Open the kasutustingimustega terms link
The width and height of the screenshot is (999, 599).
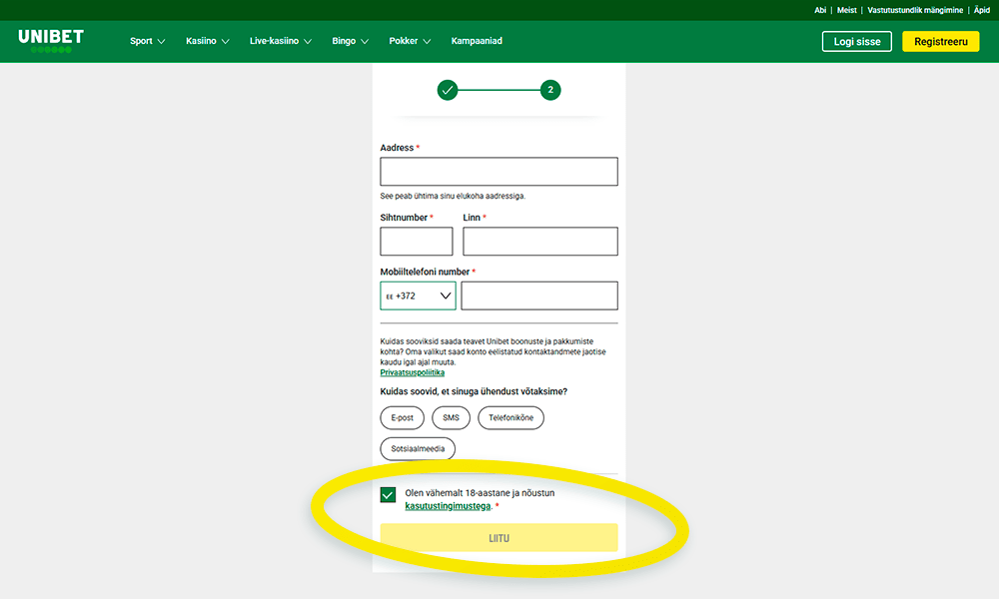coord(448,505)
